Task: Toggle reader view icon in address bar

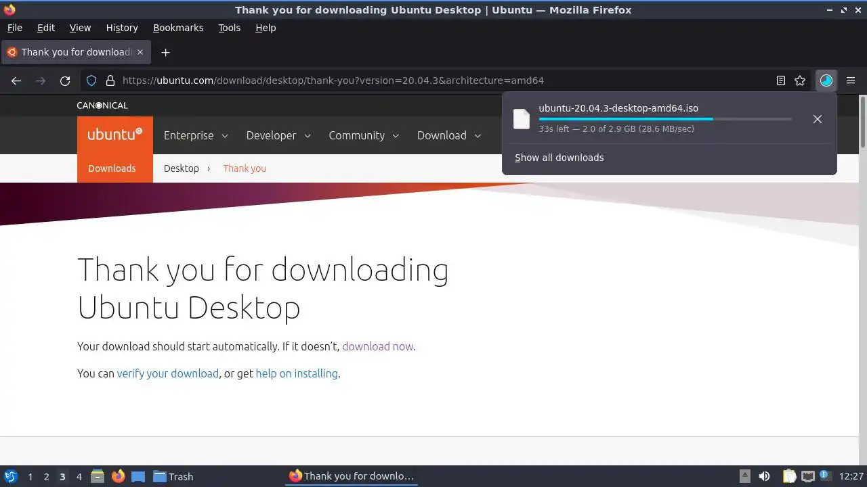Action: pyautogui.click(x=781, y=80)
